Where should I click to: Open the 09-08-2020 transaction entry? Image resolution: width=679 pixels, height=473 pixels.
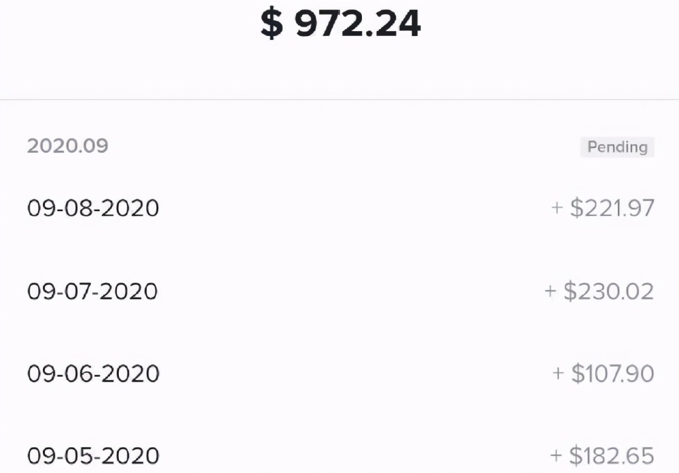pyautogui.click(x=339, y=208)
